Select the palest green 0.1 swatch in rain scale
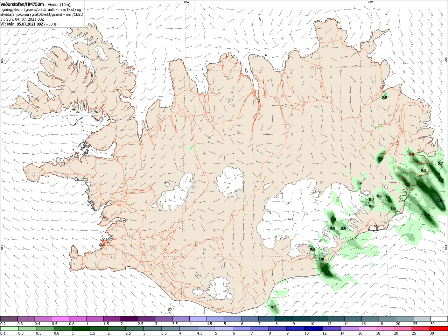Screen dimensions: 448x336 [9, 329]
